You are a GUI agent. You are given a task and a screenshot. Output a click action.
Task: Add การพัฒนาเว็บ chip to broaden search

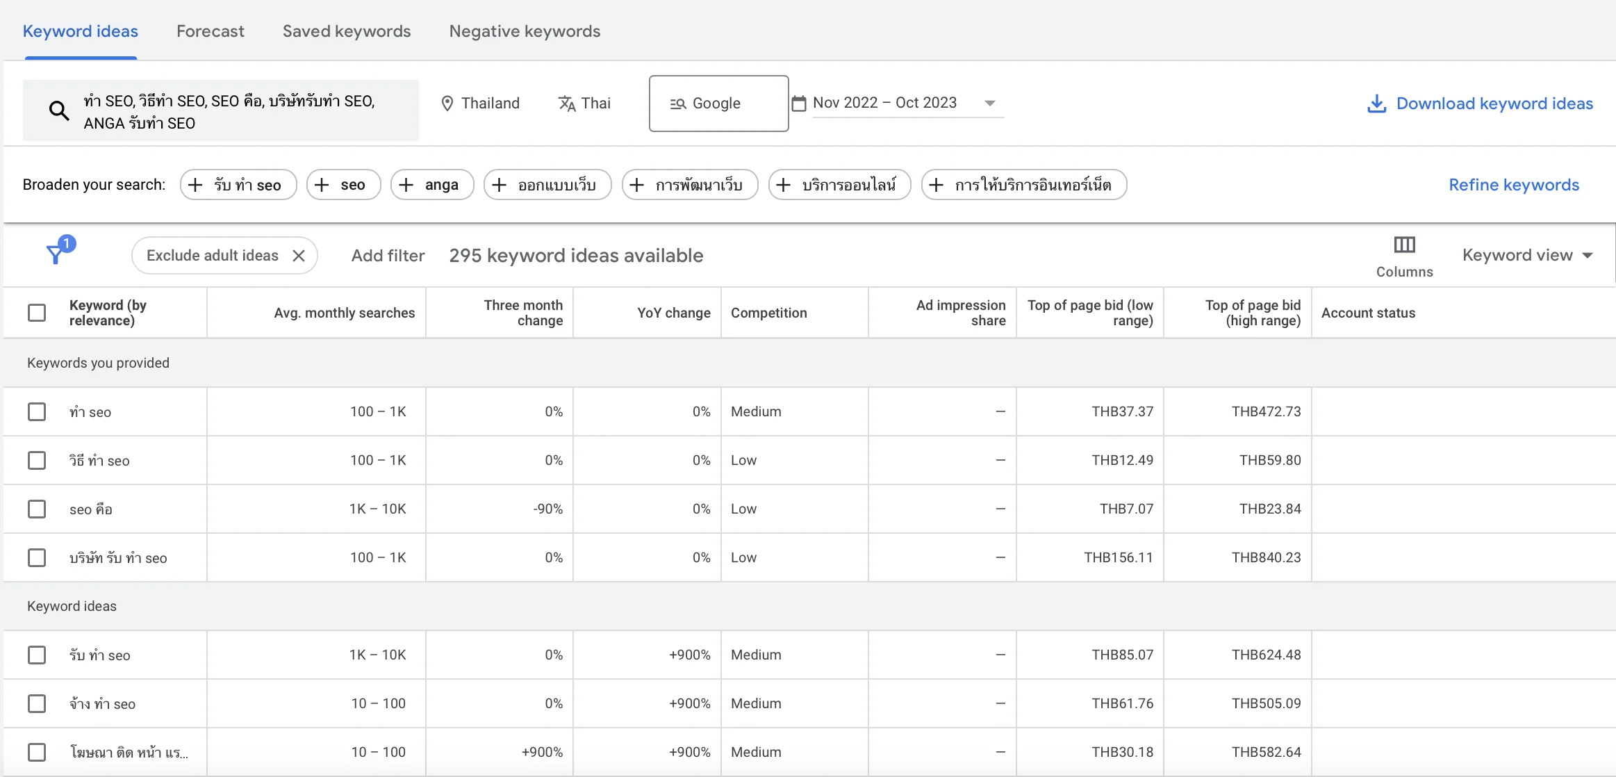pos(690,185)
